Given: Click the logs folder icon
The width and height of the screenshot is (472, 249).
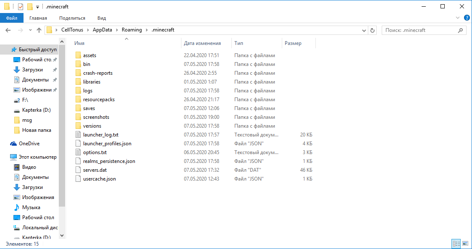Looking at the screenshot, I should click(x=78, y=90).
